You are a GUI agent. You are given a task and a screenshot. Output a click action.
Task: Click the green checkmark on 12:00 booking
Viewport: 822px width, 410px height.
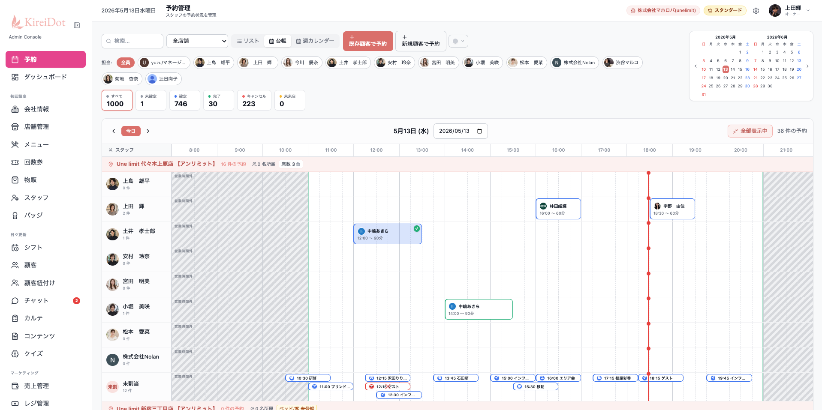tap(417, 229)
